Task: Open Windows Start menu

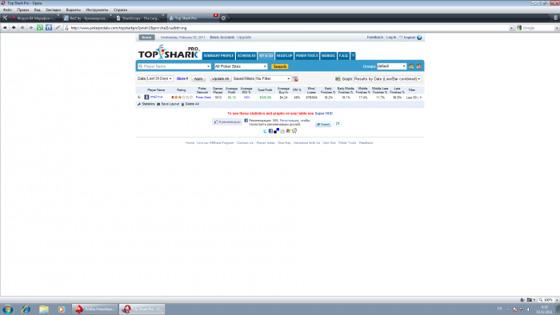Action: (7, 309)
